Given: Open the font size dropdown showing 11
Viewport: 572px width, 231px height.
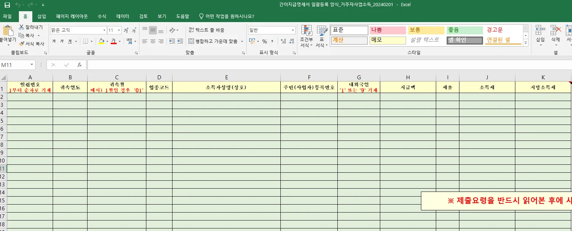Looking at the screenshot, I should 119,30.
